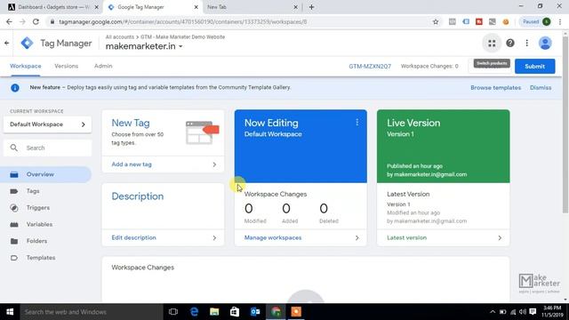Click the Latest version link

click(406, 237)
